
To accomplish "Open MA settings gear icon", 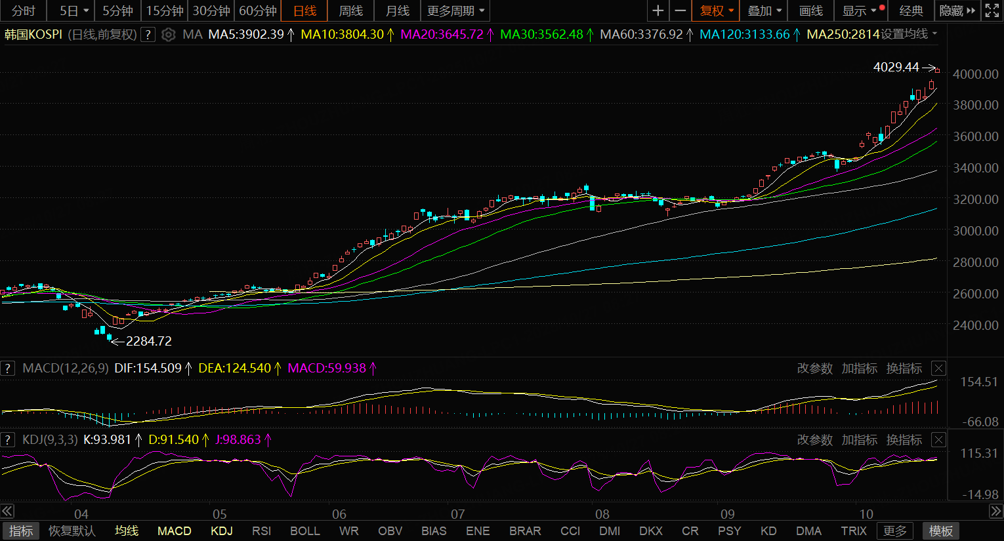I will (169, 35).
